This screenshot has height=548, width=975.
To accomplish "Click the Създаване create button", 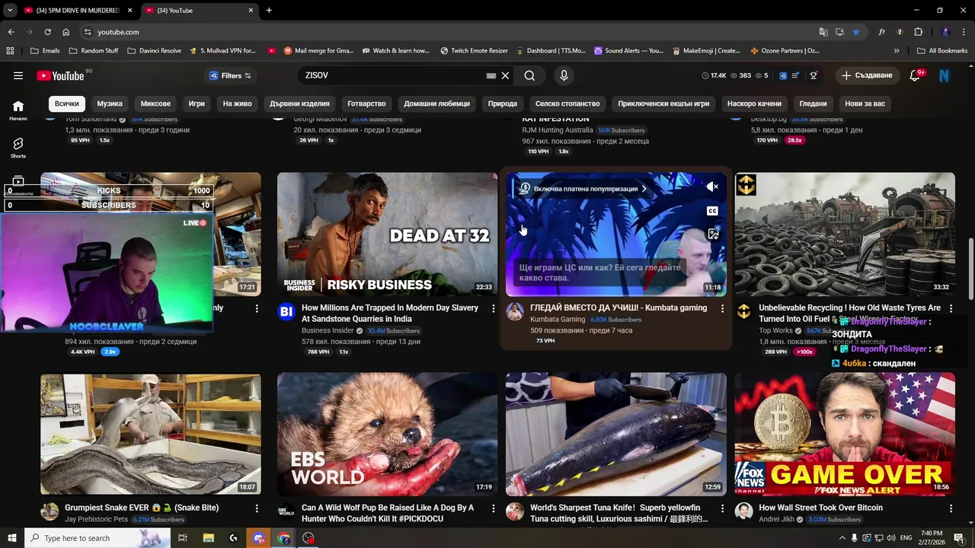I will 867,75.
